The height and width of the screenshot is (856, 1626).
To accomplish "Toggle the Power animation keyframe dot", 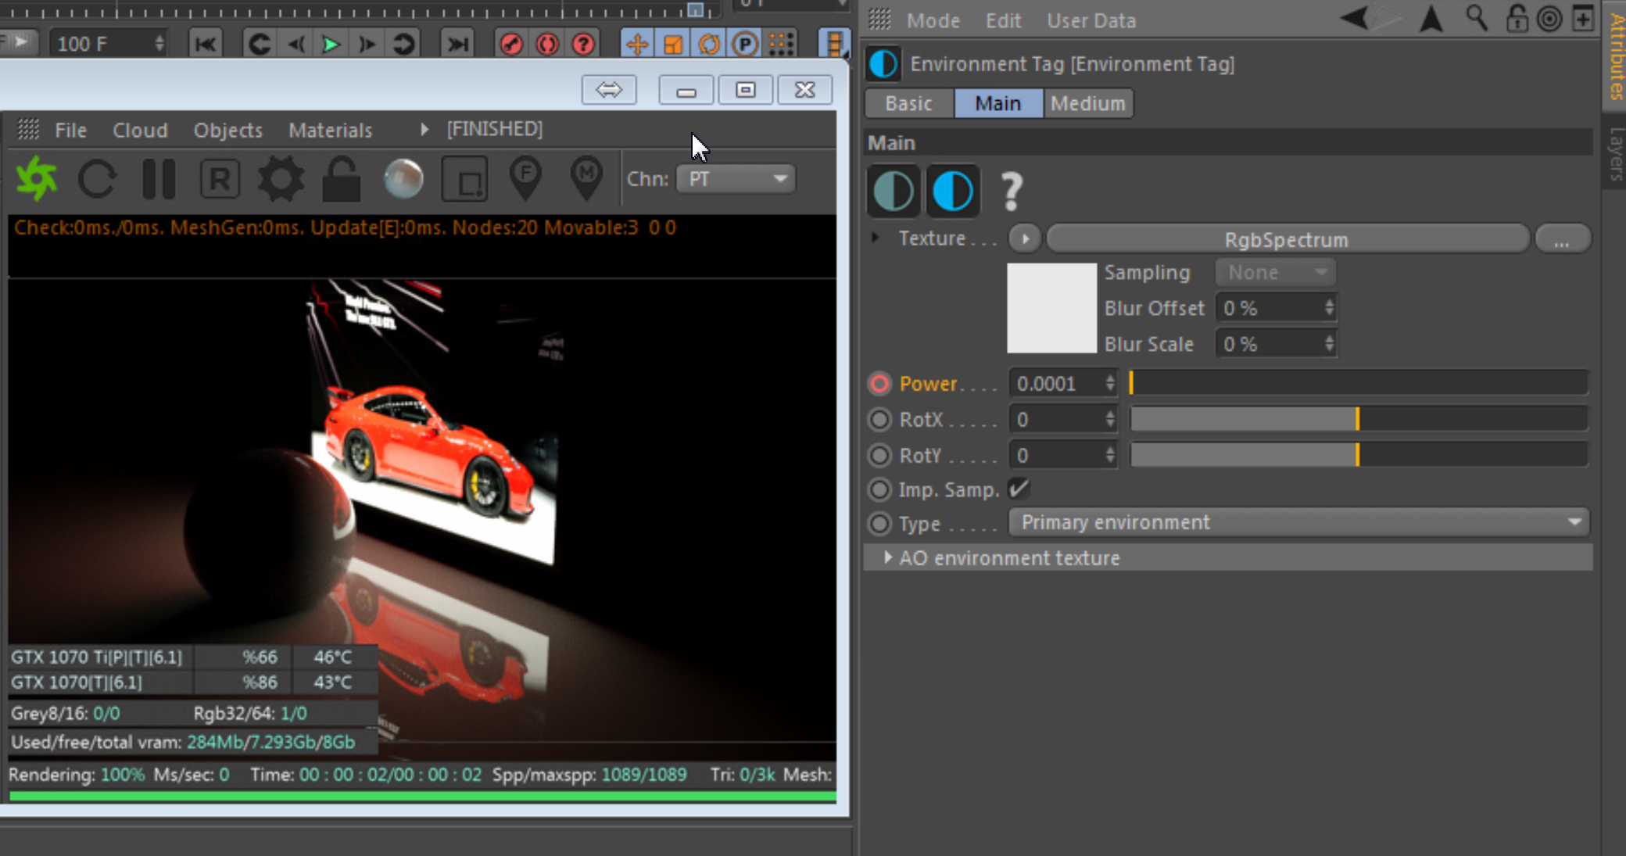I will (x=879, y=384).
